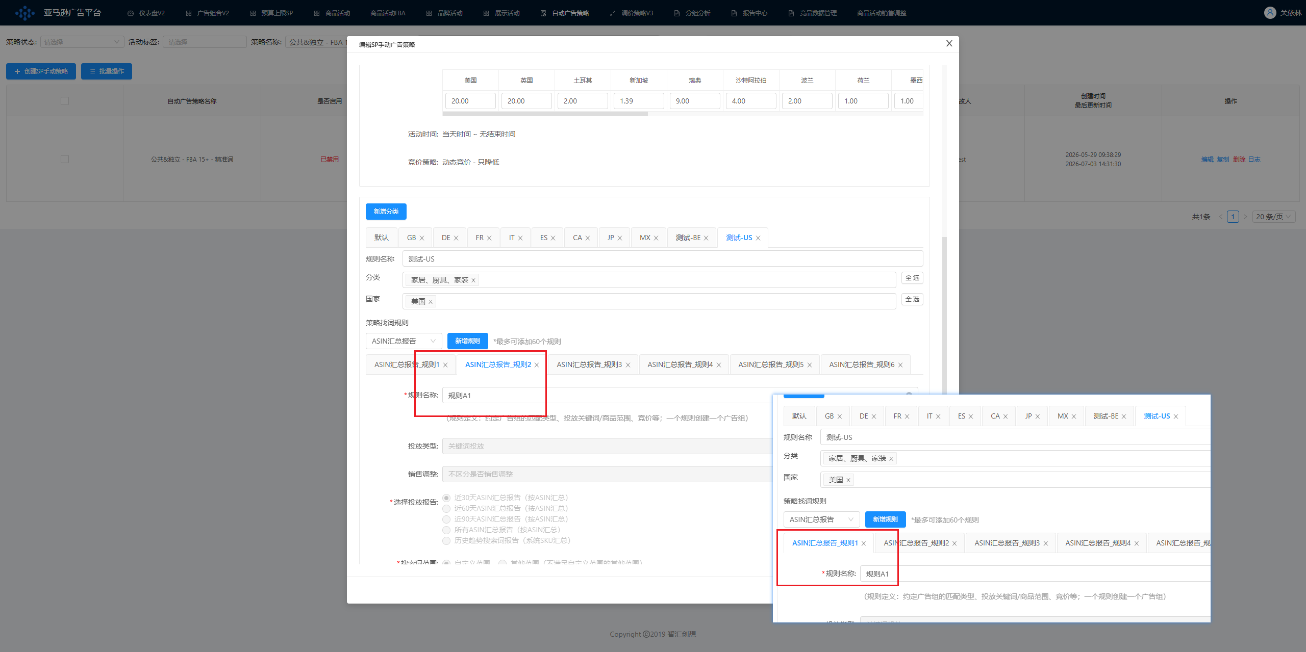Image resolution: width=1306 pixels, height=652 pixels.
Task: Click the user avatar icon 关依林
Action: coord(1270,13)
